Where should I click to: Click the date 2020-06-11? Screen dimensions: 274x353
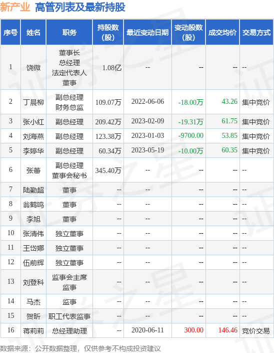click(147, 330)
